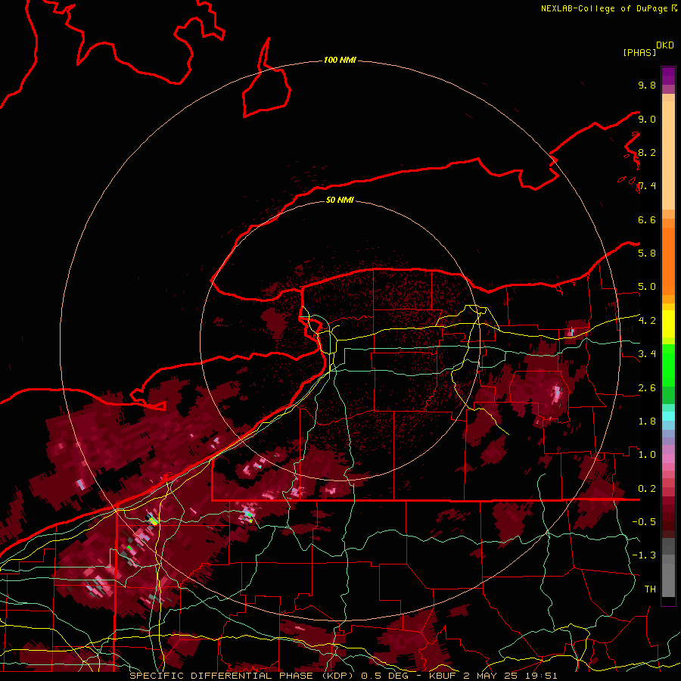Click the 9.0 value on the color scale
The height and width of the screenshot is (681, 681).
pos(647,119)
